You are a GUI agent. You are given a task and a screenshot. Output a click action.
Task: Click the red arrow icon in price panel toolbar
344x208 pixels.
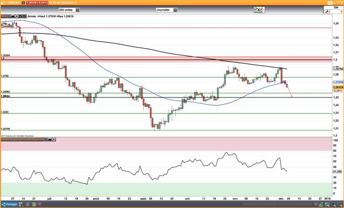click(x=21, y=16)
